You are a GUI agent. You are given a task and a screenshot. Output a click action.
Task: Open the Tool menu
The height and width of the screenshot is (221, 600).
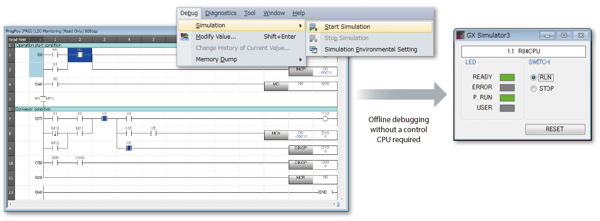click(250, 13)
